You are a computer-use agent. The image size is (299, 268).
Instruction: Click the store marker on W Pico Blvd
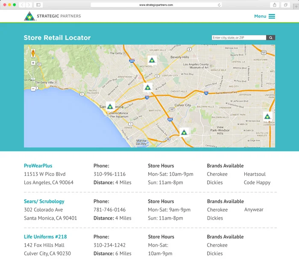(x=148, y=87)
